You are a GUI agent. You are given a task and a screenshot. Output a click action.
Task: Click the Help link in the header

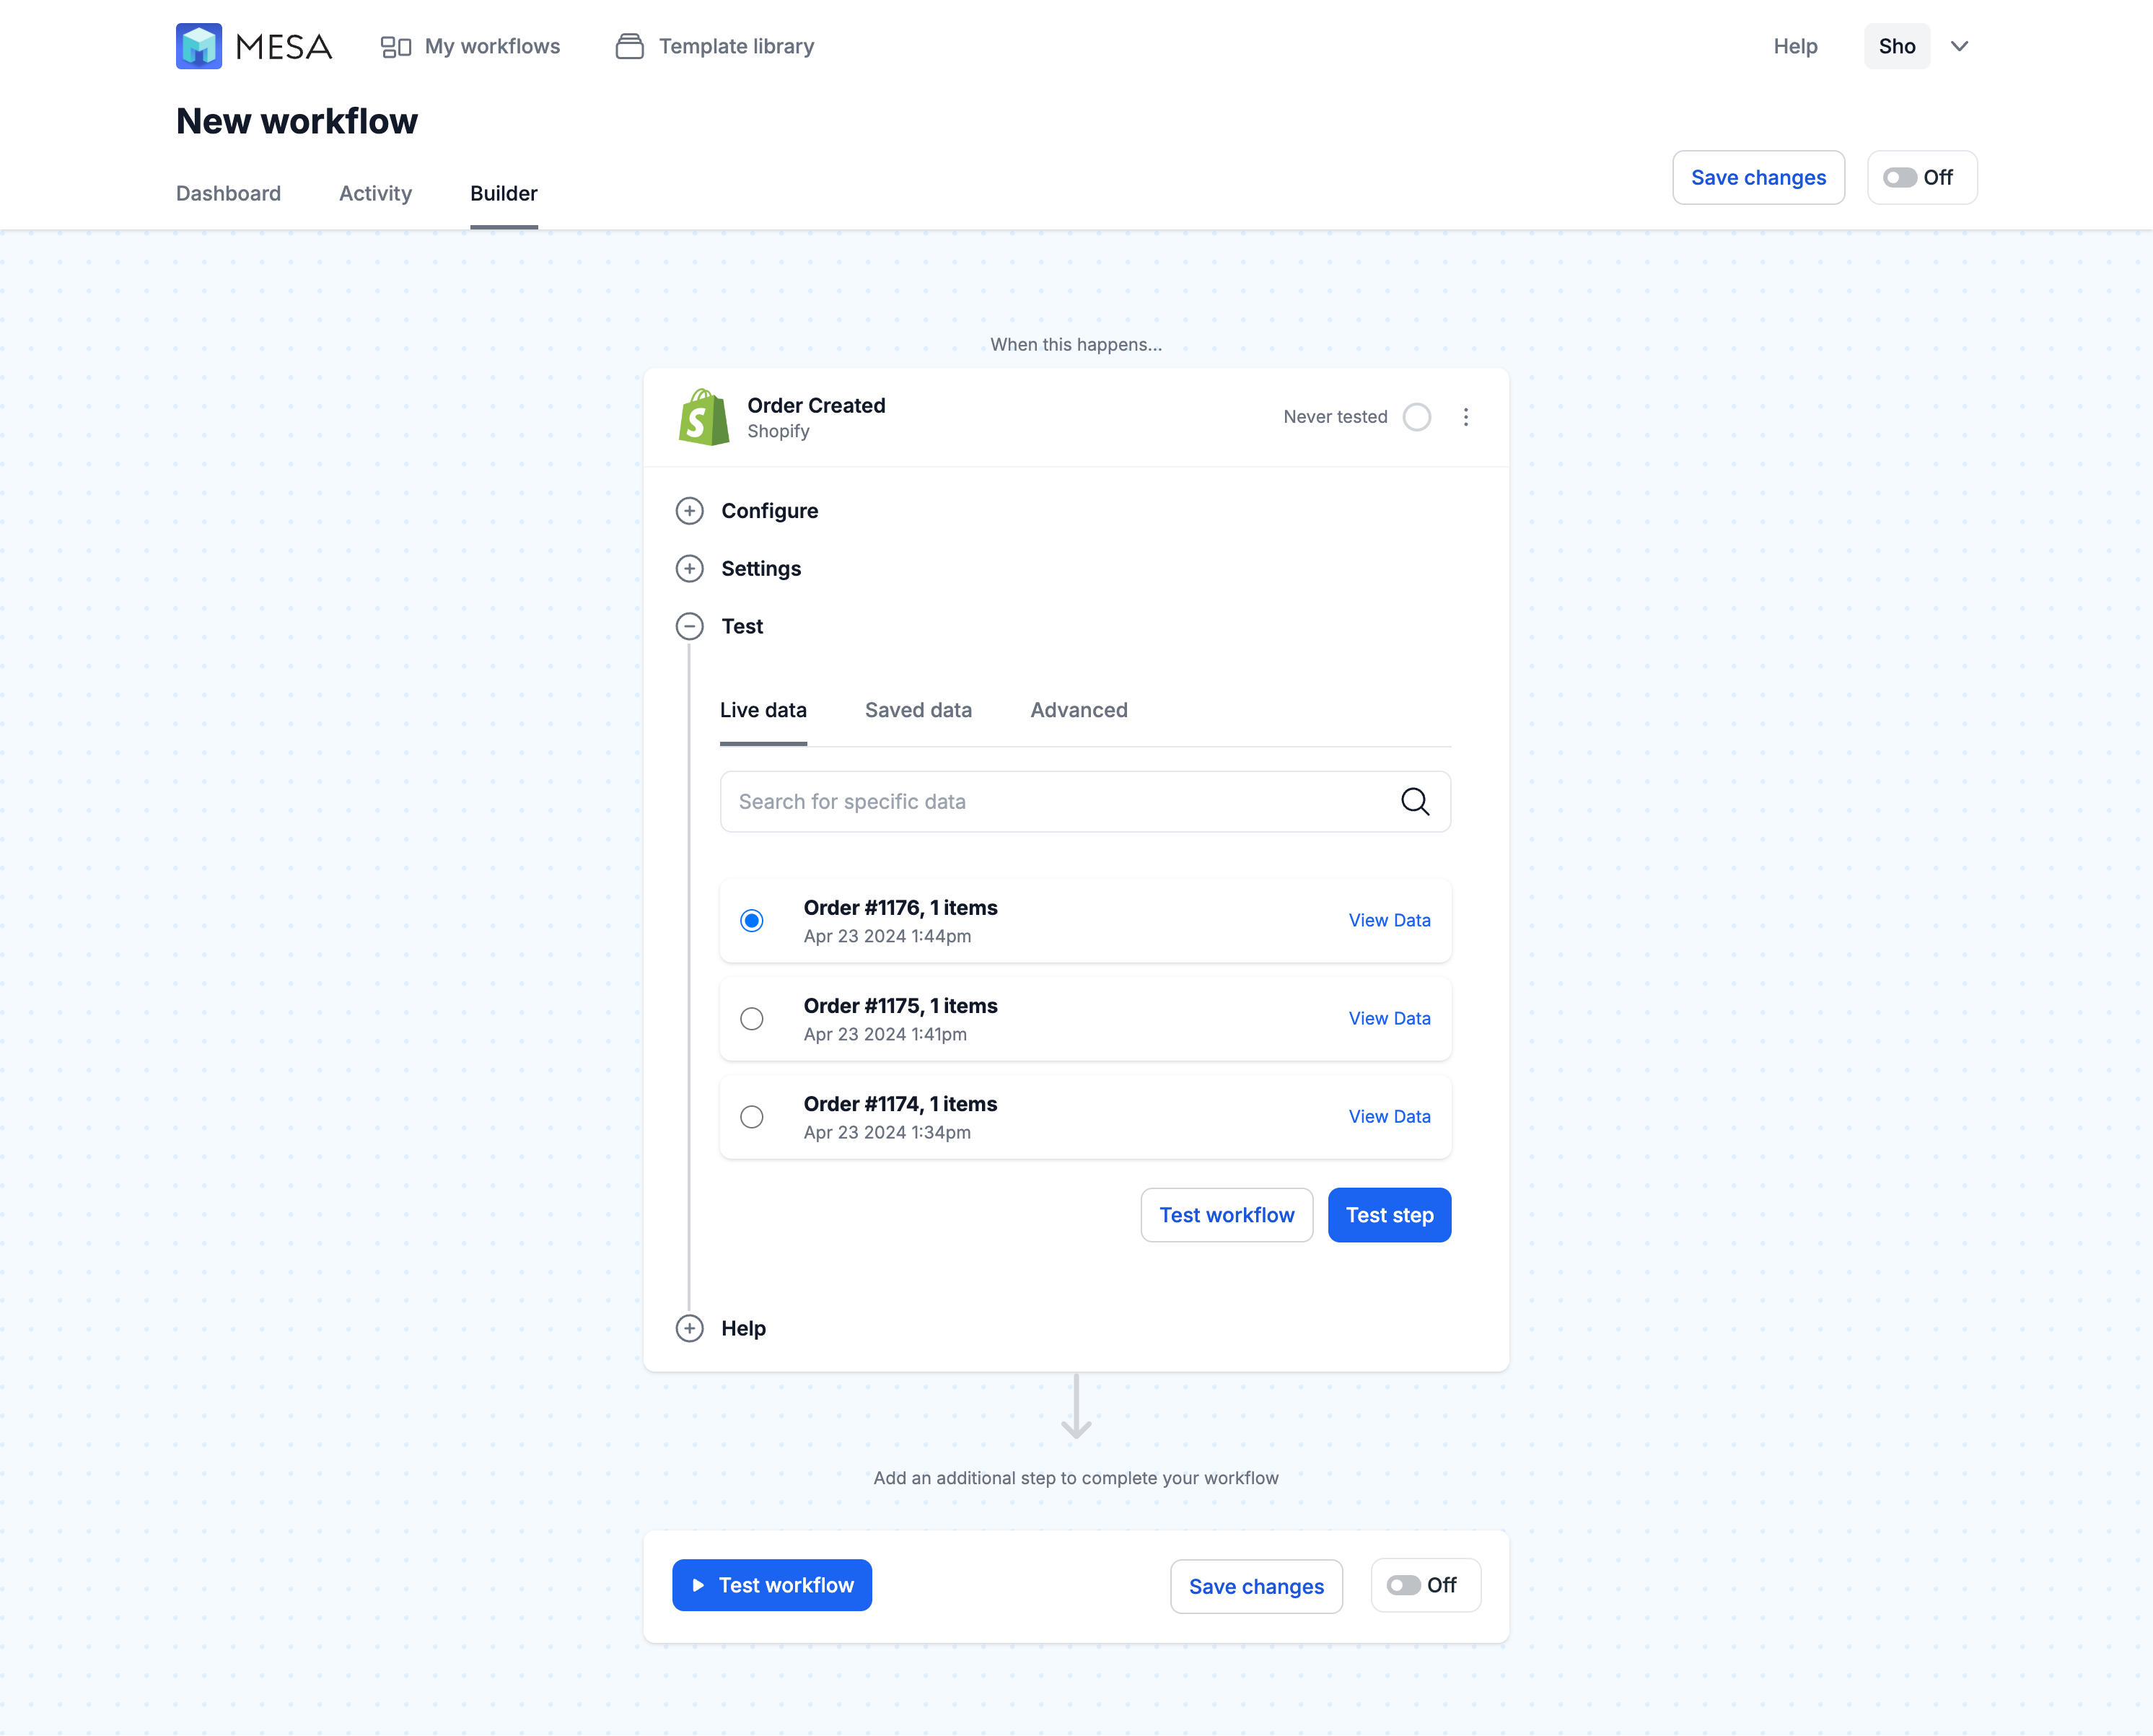click(x=1795, y=46)
